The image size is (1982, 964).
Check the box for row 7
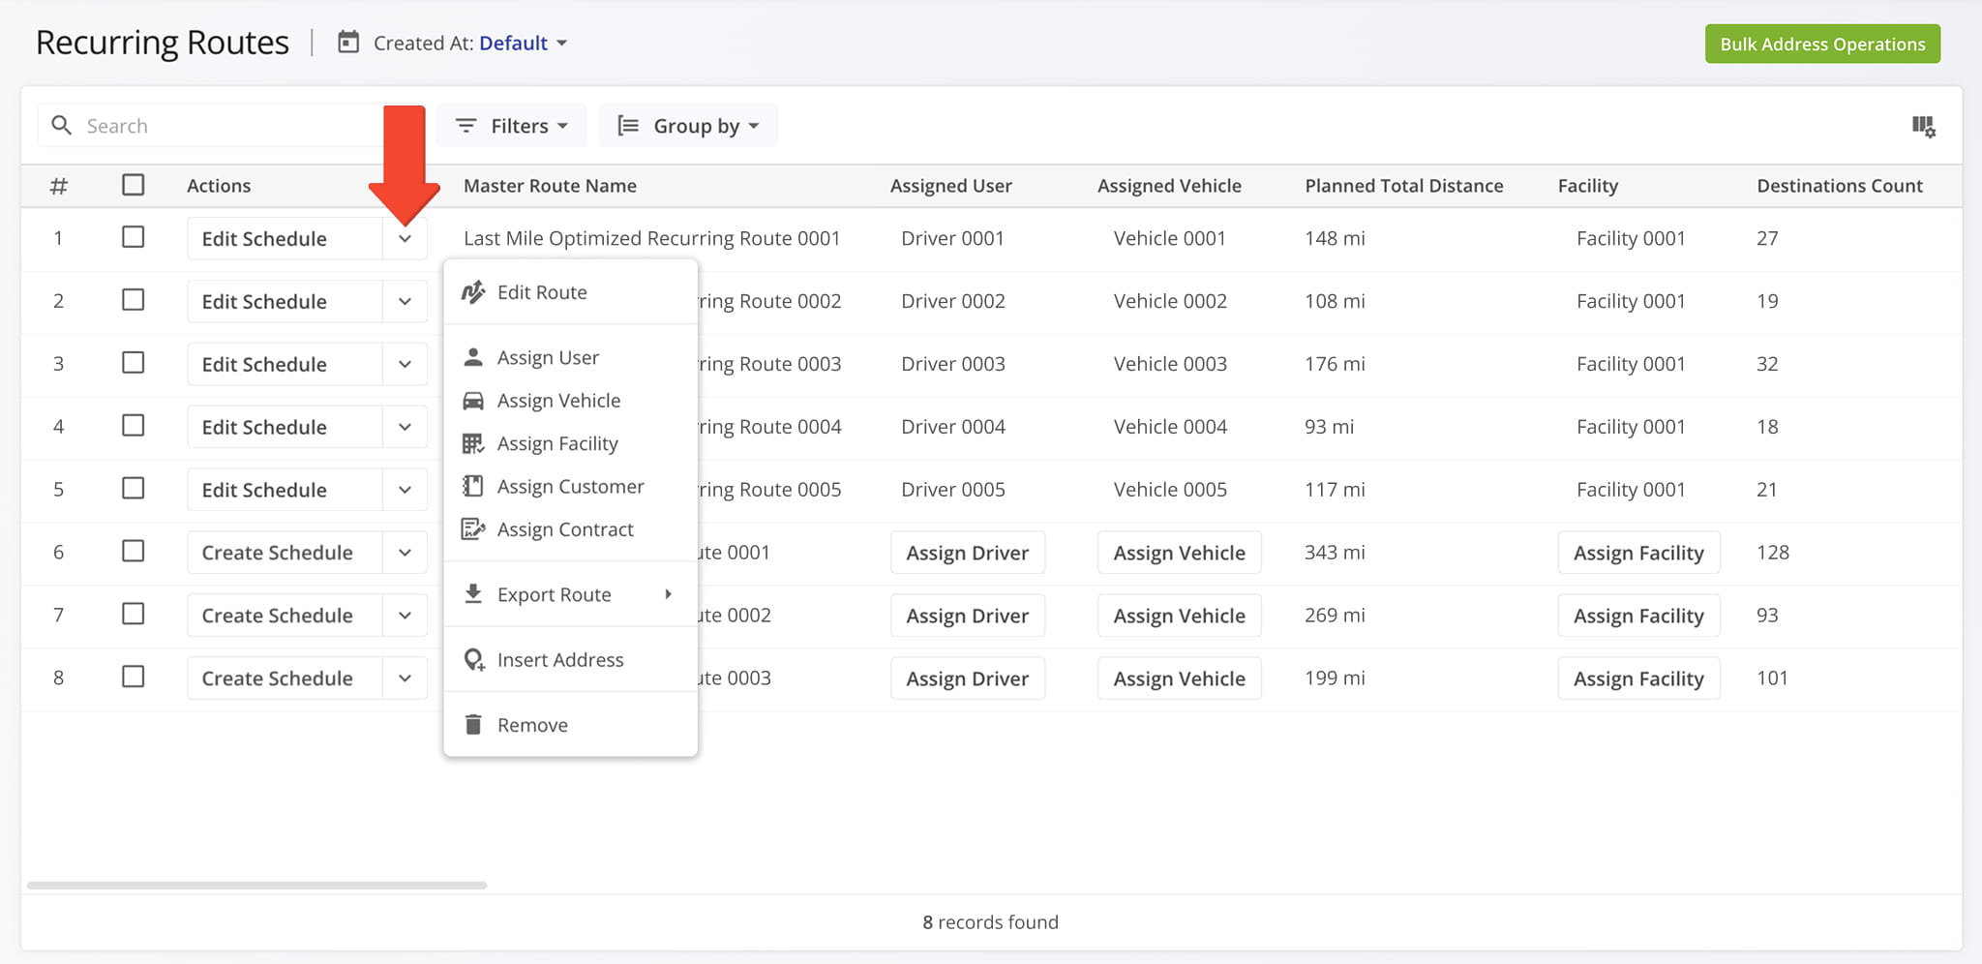coord(134,615)
